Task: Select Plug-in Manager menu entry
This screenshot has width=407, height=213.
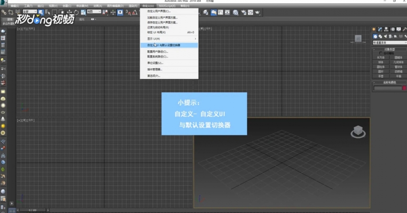Action: 169,70
